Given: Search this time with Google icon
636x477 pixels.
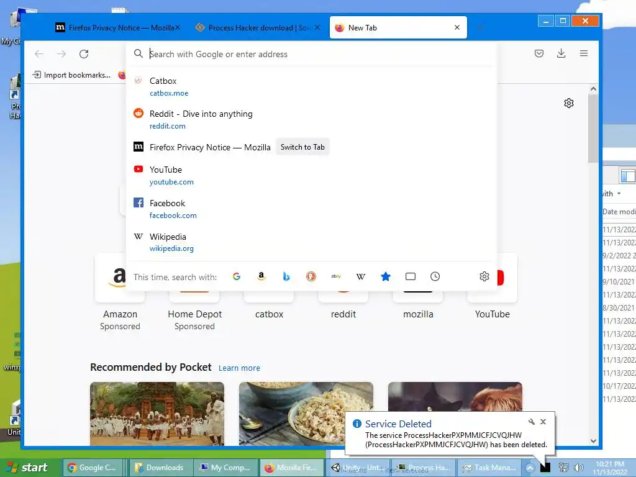Looking at the screenshot, I should [237, 276].
